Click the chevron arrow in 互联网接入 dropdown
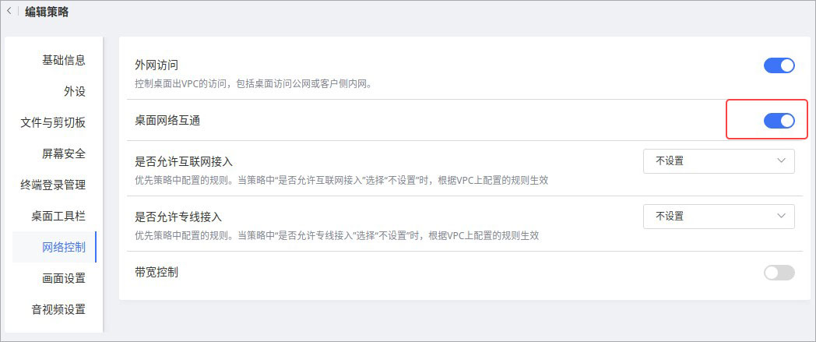816x342 pixels. click(x=782, y=161)
